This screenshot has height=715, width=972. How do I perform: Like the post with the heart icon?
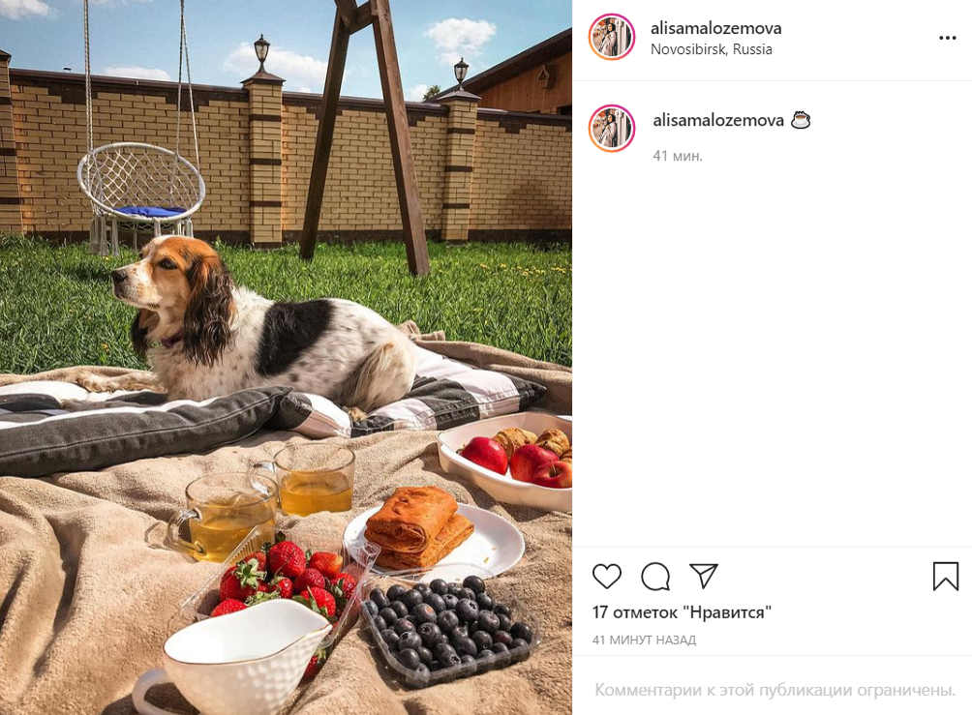point(606,577)
